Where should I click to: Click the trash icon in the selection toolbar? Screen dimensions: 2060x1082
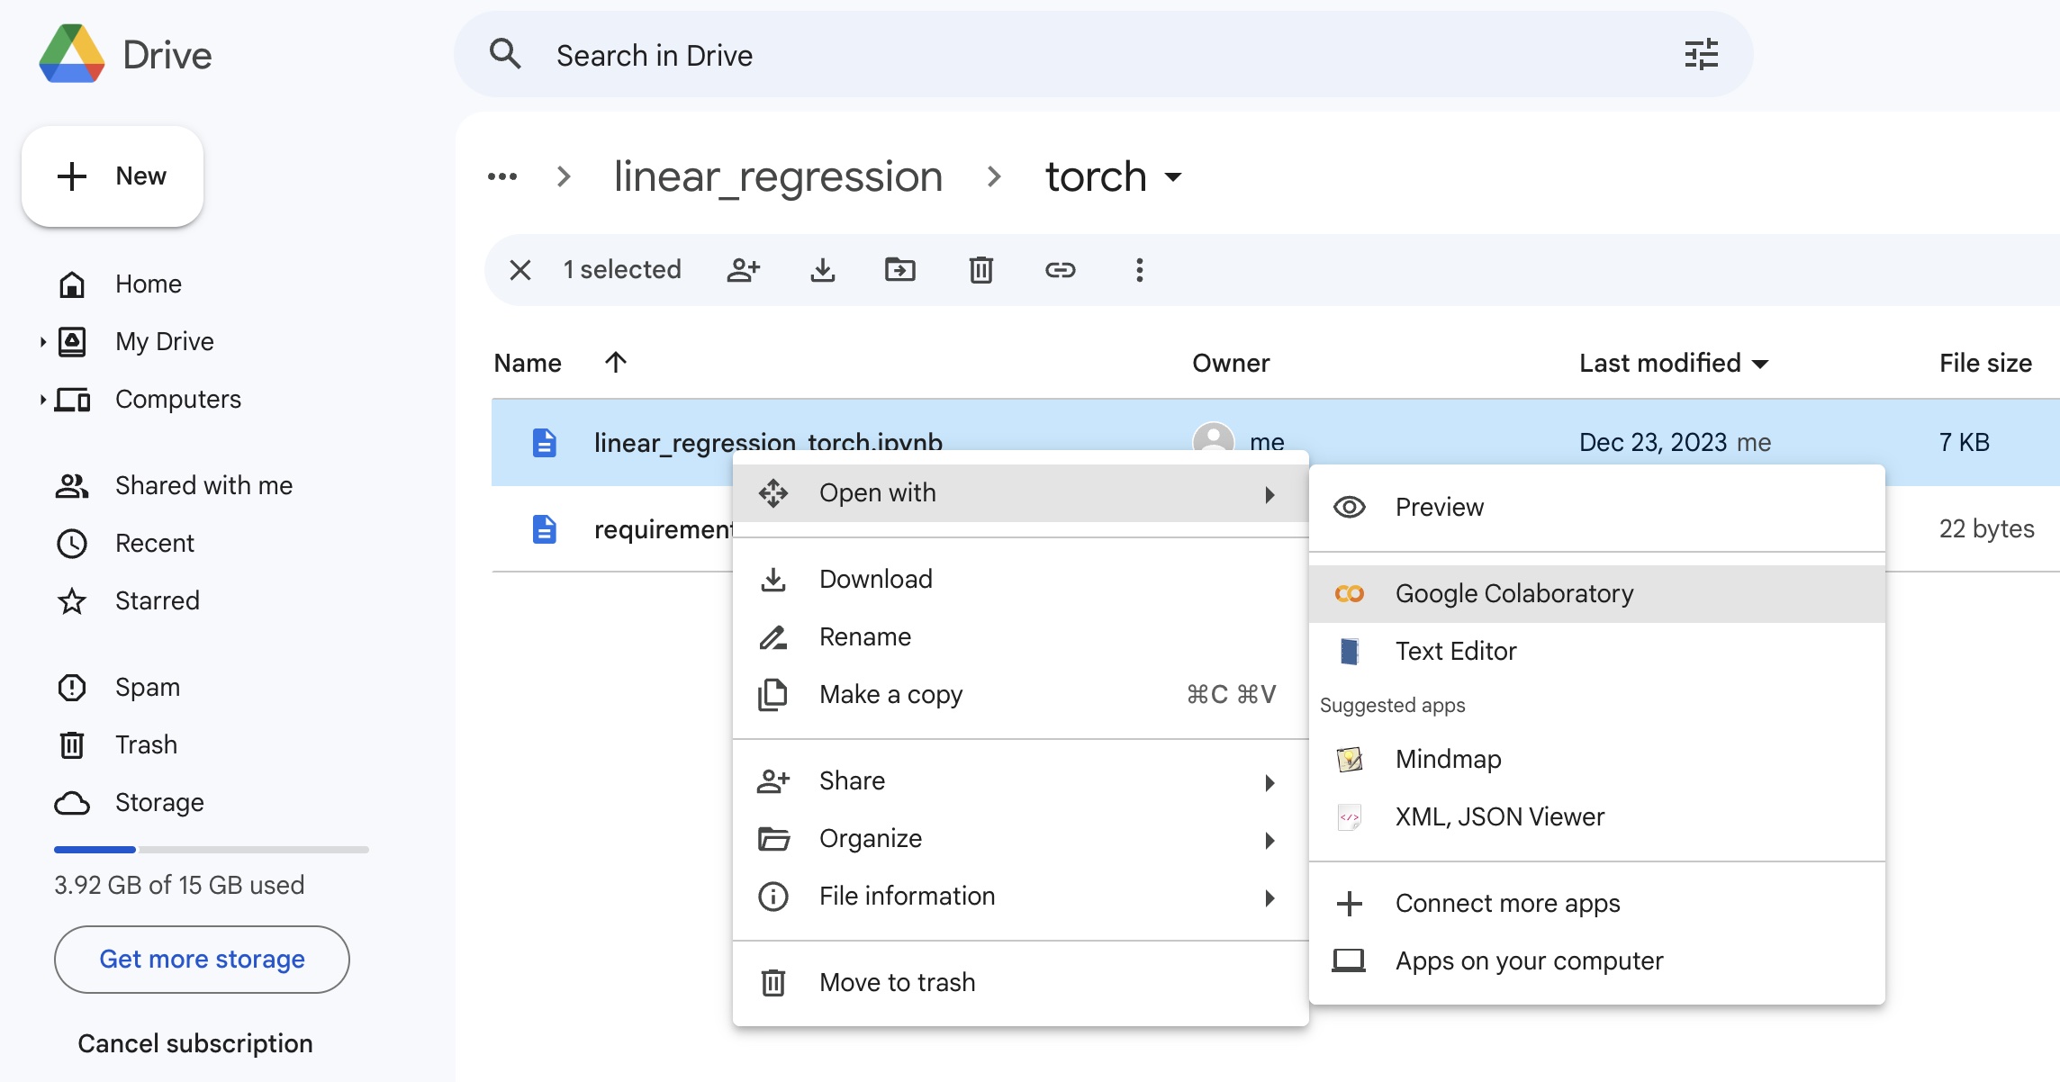[980, 270]
